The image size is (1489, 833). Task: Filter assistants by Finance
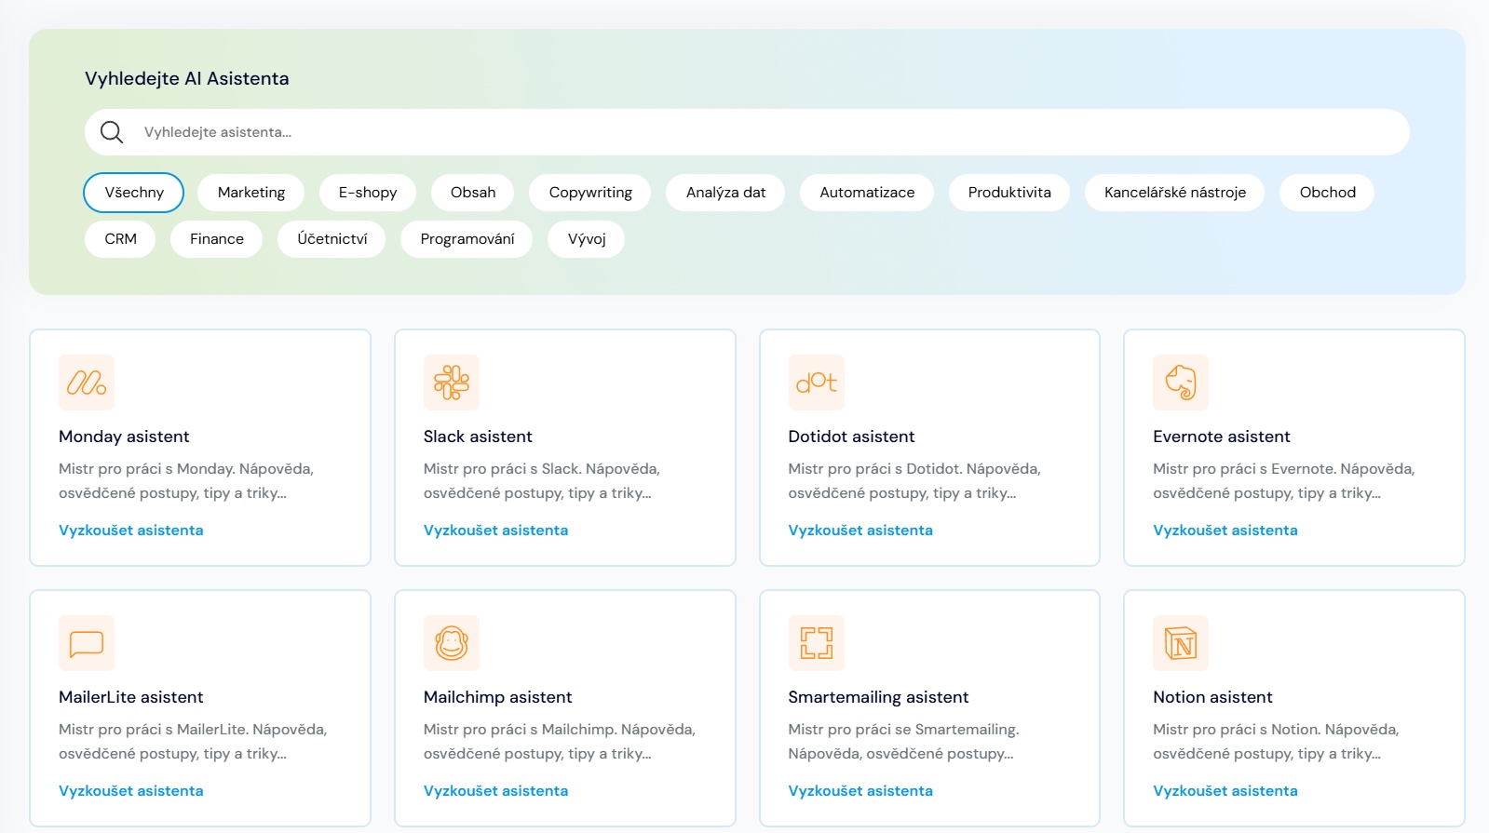(x=217, y=239)
